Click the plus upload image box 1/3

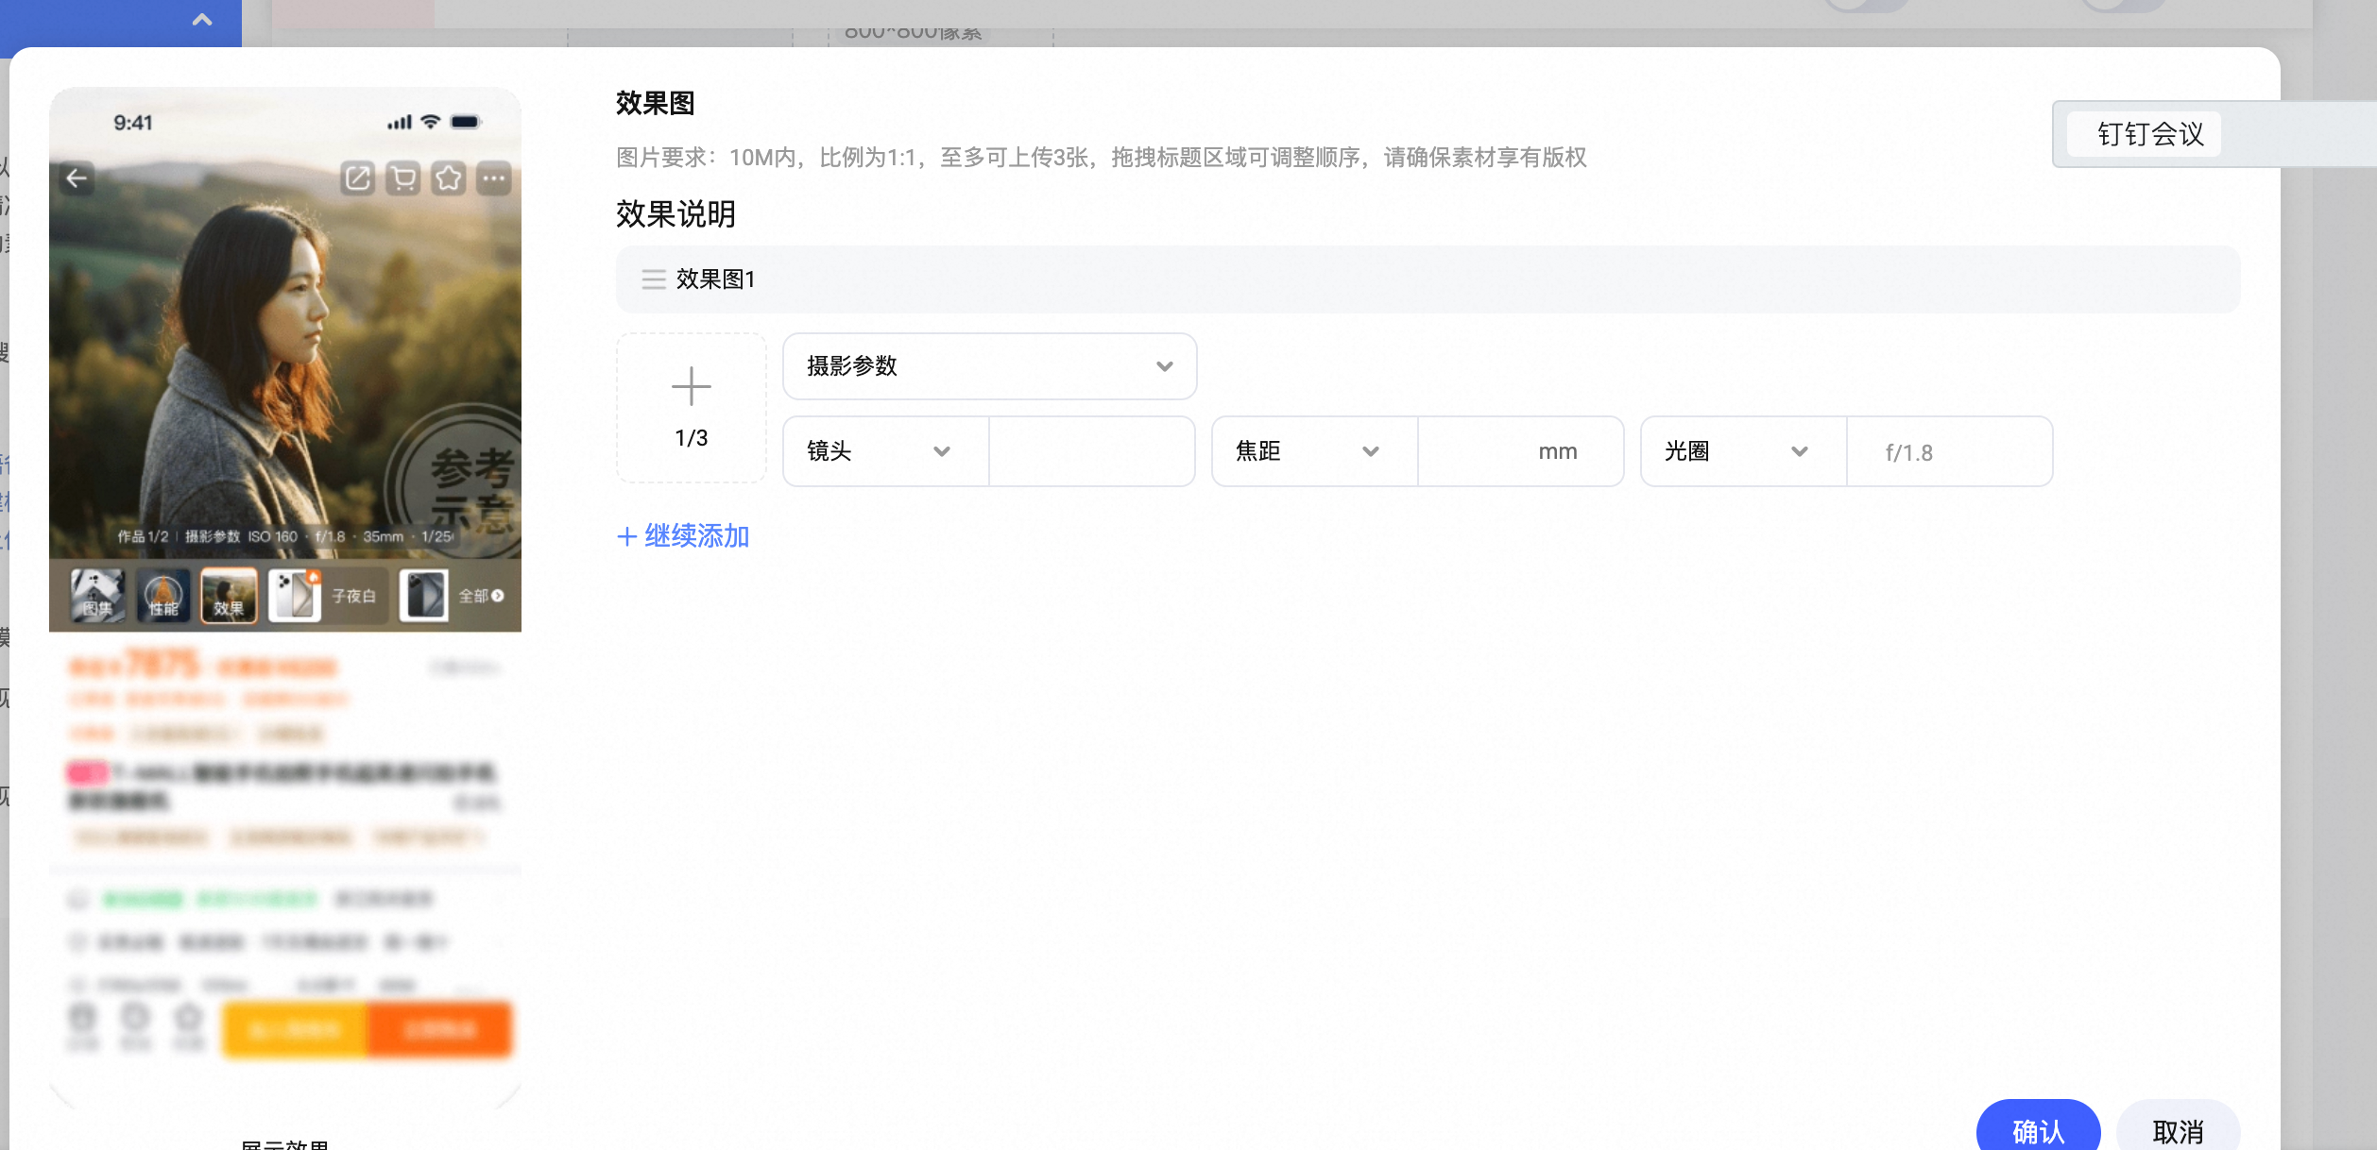692,408
